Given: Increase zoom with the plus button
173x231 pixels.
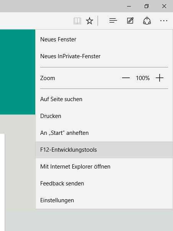Looking at the screenshot, I should (x=160, y=78).
